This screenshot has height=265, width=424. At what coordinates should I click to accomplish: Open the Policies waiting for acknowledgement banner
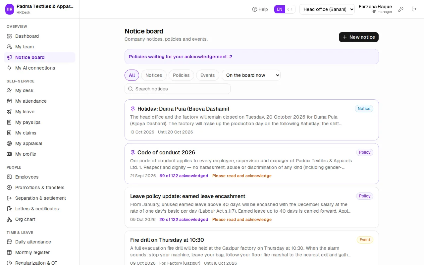(x=252, y=57)
